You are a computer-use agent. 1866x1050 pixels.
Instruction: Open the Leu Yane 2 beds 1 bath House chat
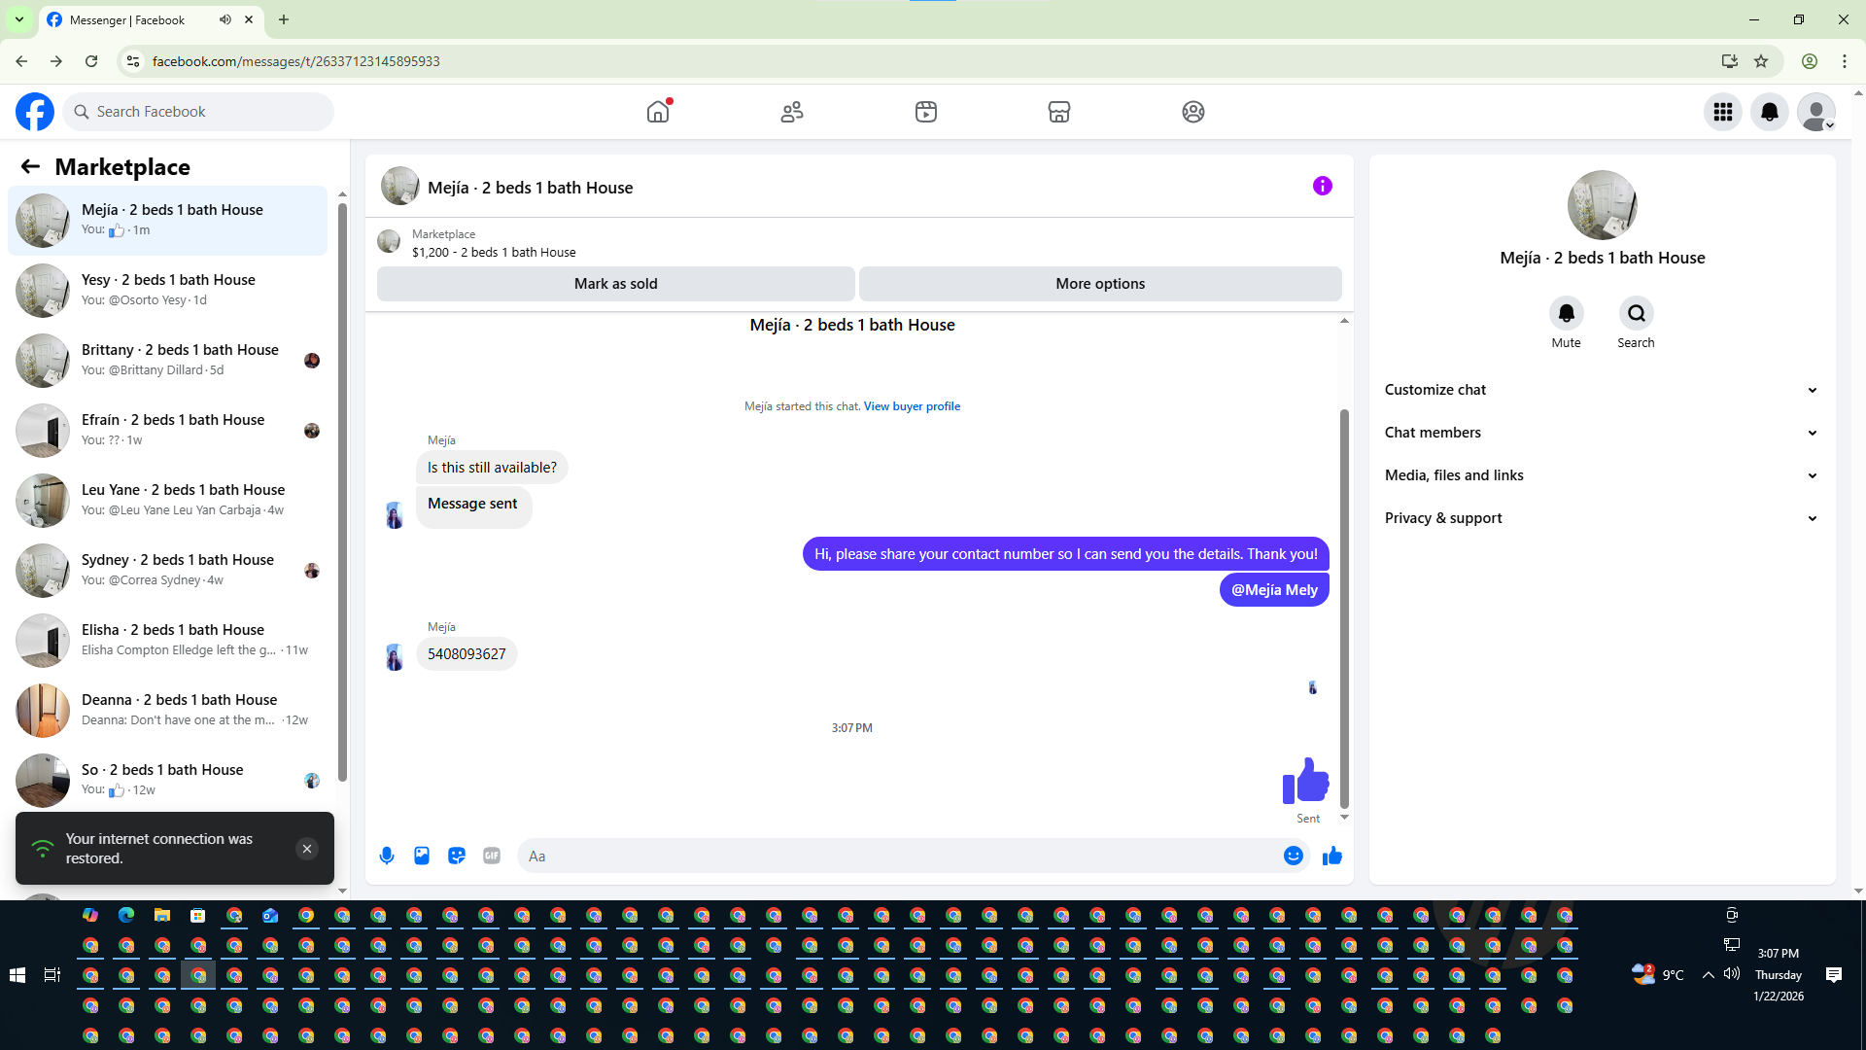pyautogui.click(x=167, y=501)
